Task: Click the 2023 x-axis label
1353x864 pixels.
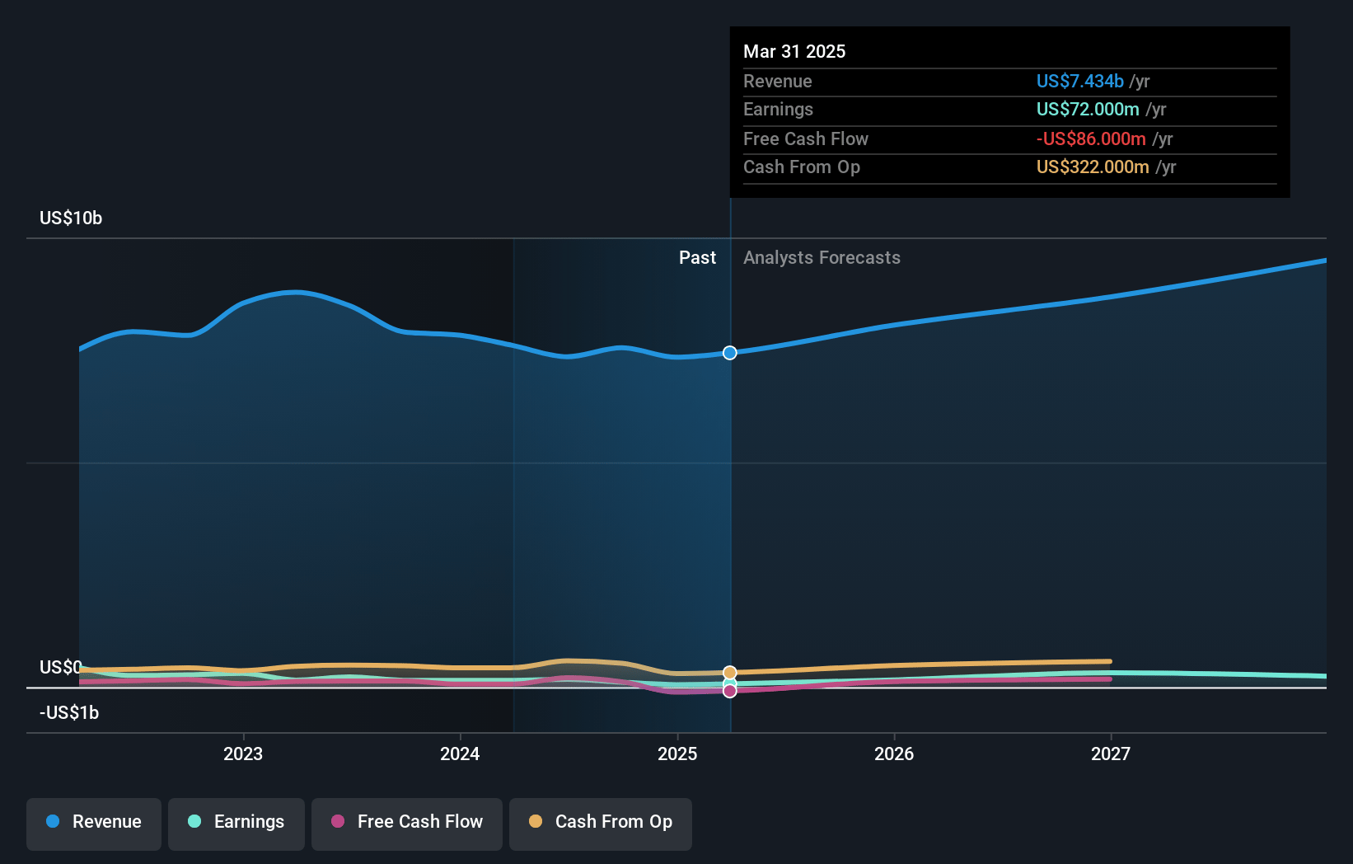Action: [x=243, y=754]
